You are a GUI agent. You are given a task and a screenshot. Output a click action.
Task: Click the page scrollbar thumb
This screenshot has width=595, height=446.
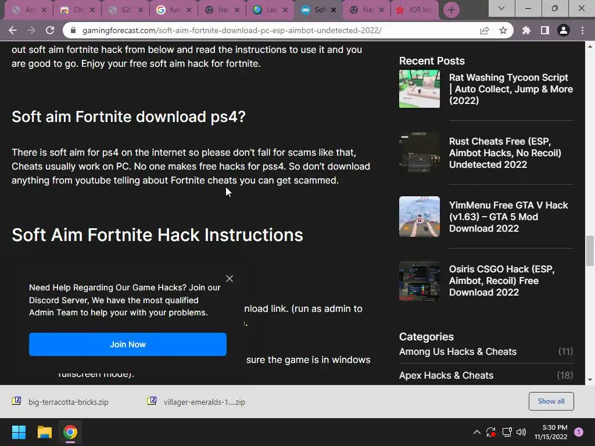[590, 251]
